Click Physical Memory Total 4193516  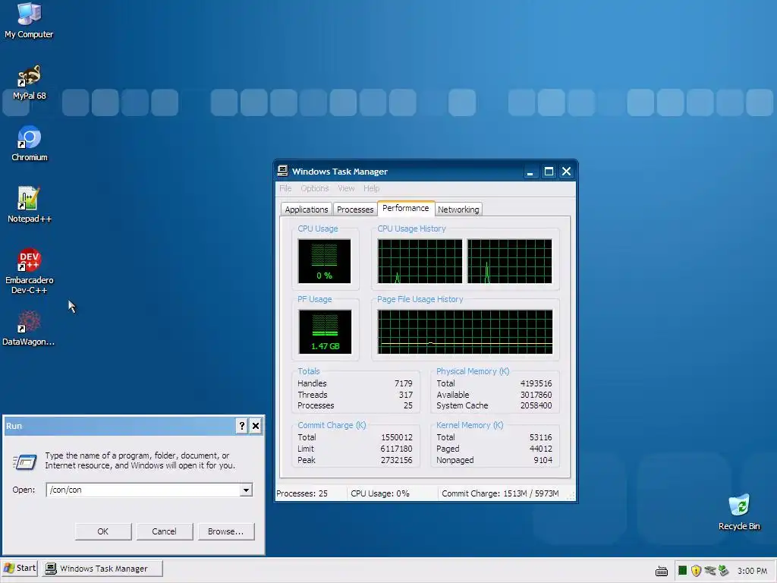(536, 383)
